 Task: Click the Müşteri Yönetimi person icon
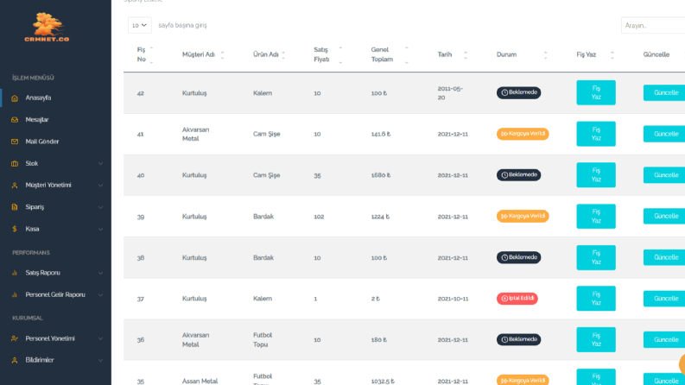coord(15,186)
